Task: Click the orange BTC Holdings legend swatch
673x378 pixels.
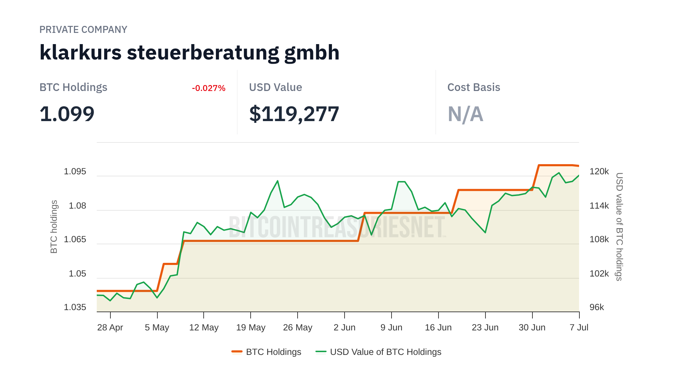Action: click(237, 352)
